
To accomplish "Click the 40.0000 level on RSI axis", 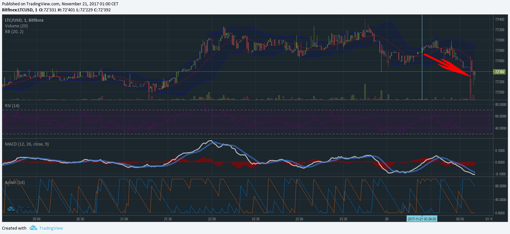I will (x=501, y=129).
